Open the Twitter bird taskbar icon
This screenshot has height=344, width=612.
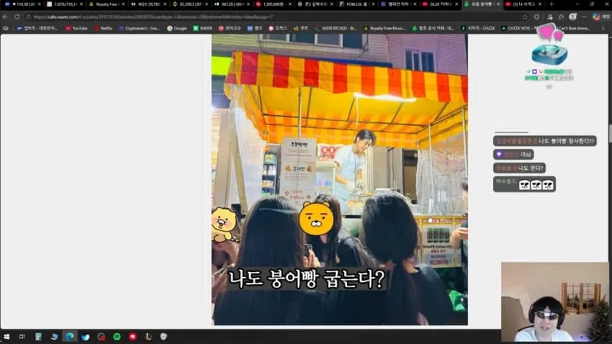tap(86, 337)
